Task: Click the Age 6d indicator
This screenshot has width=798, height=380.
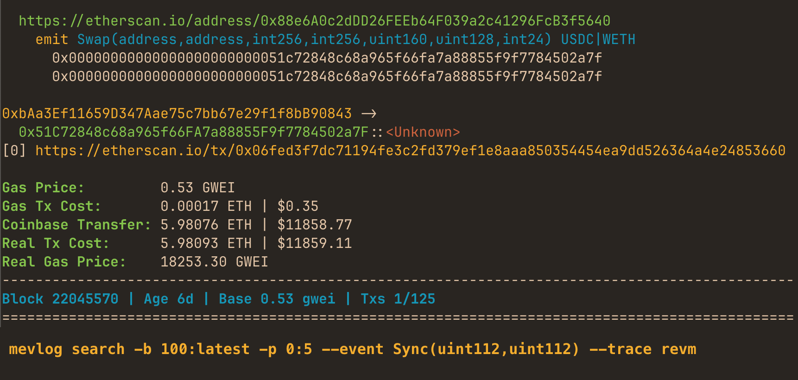Action: (169, 299)
